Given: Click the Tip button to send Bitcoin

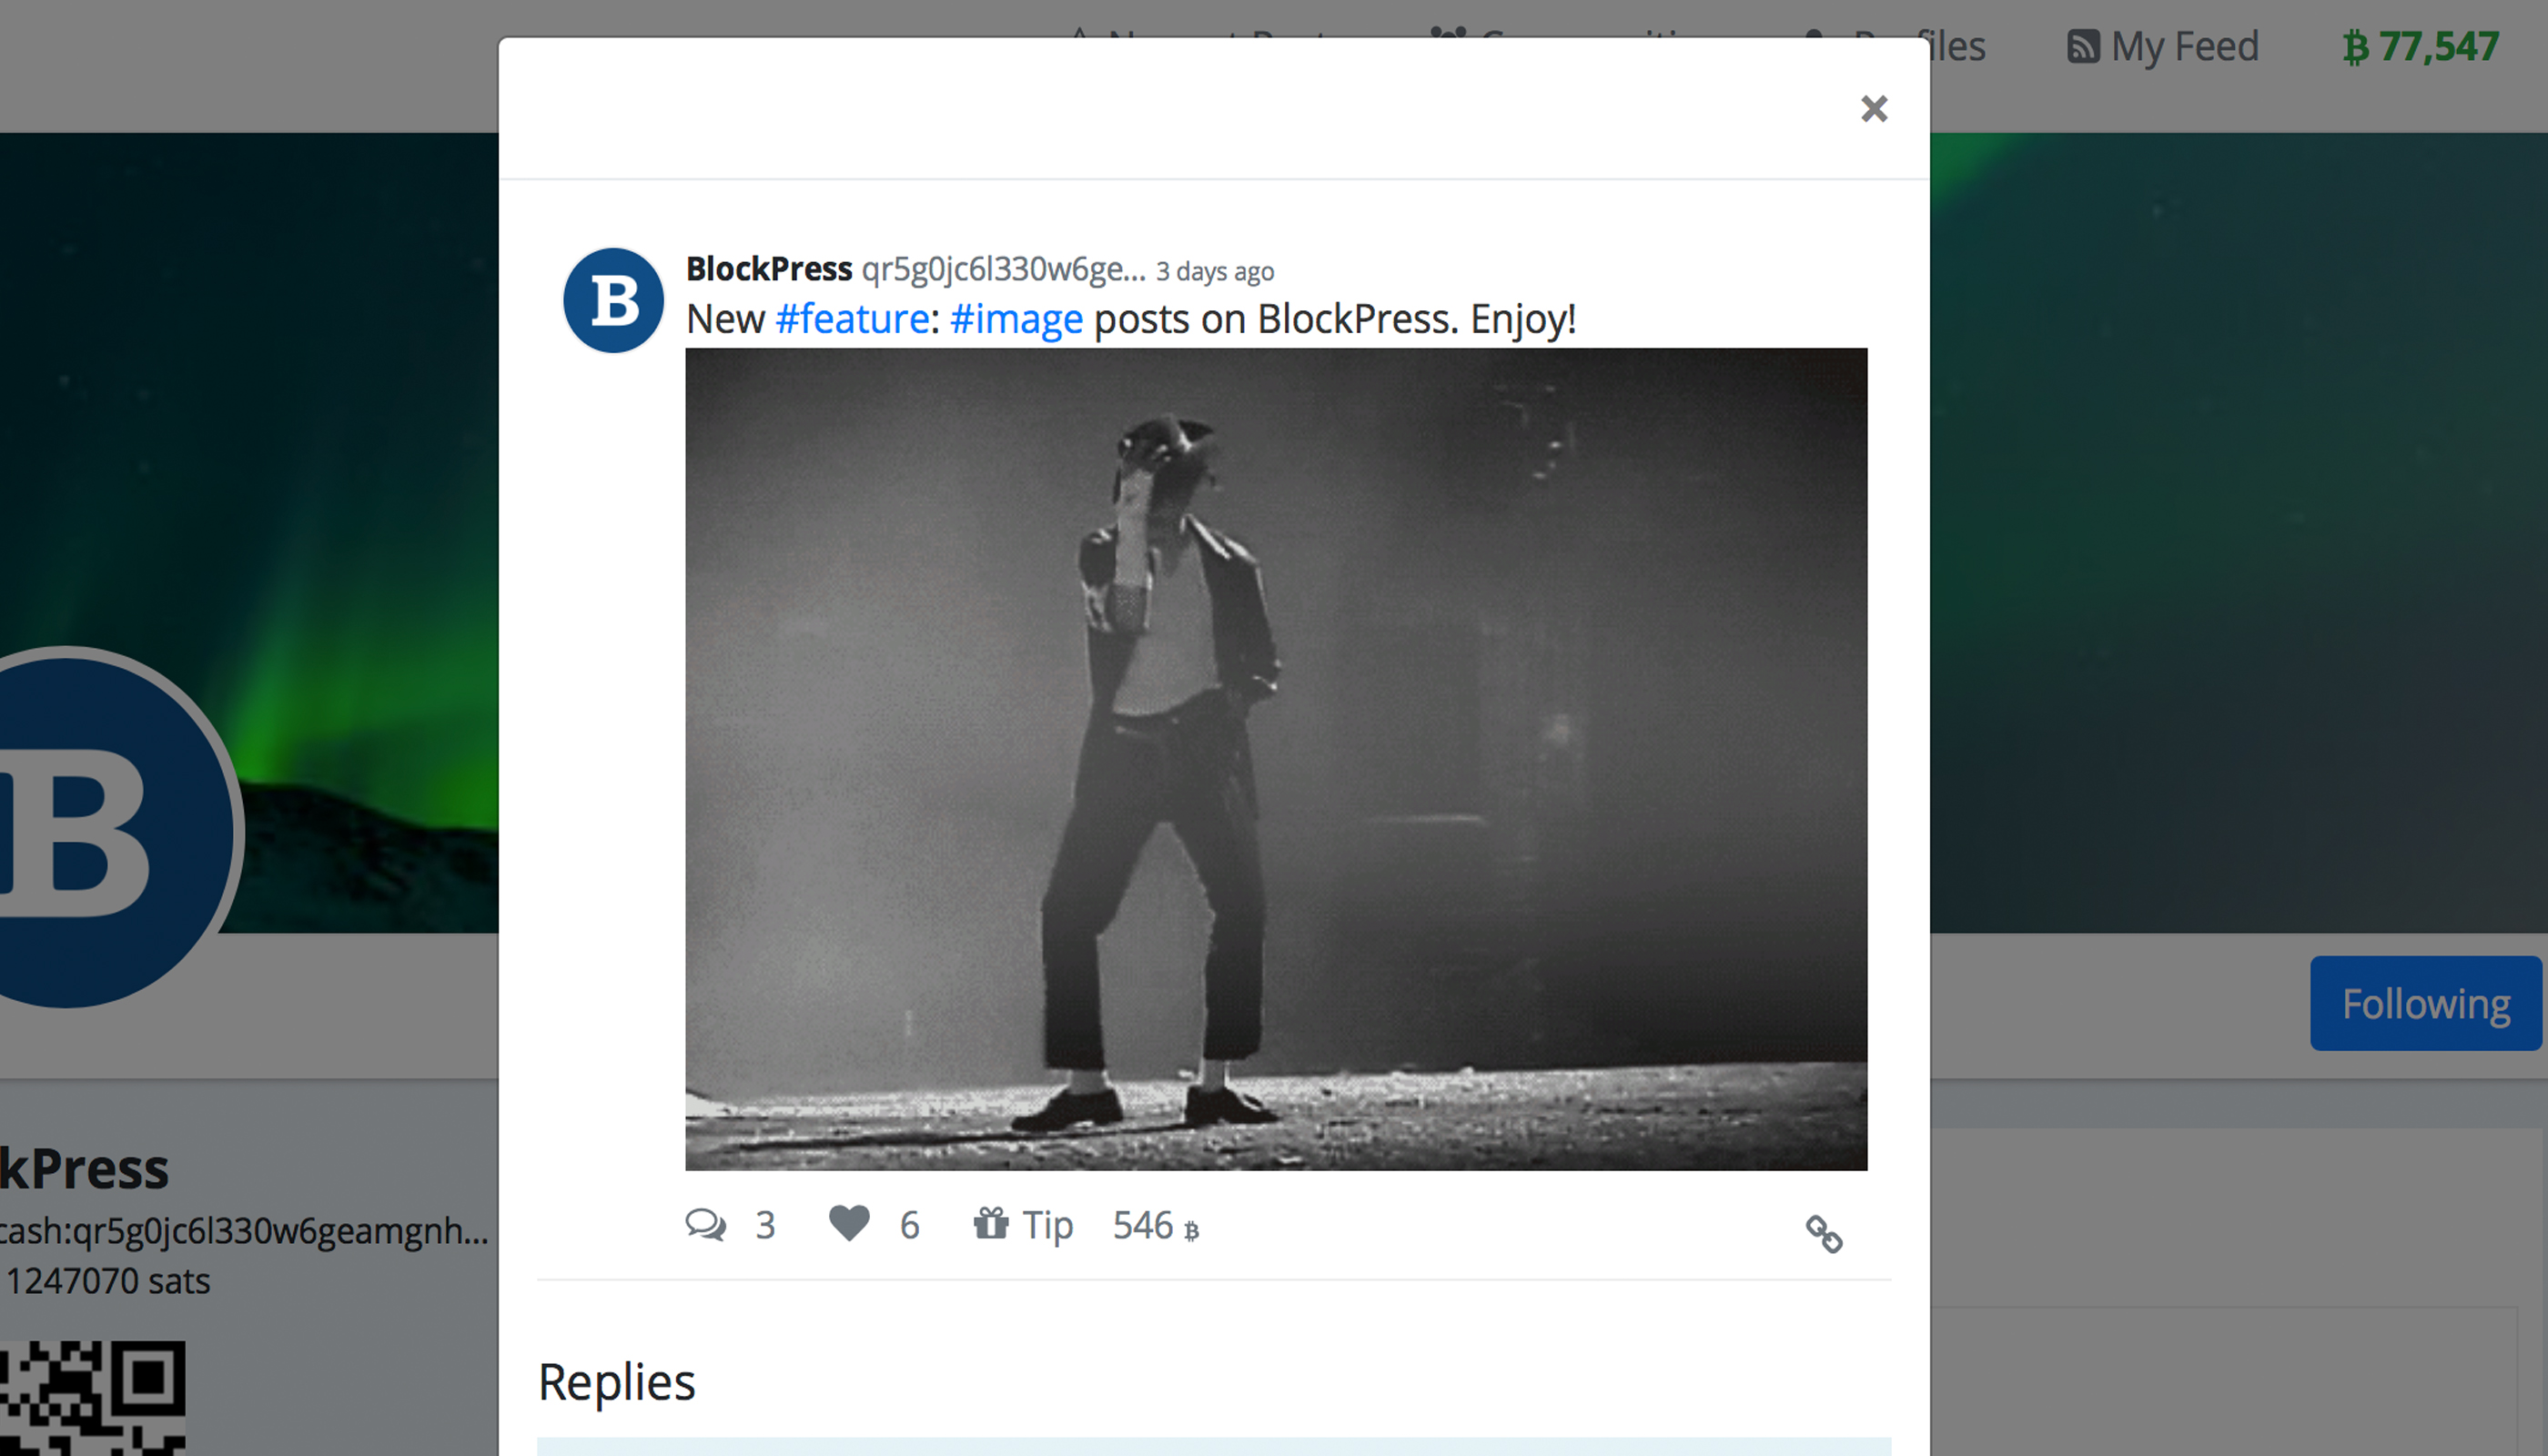Looking at the screenshot, I should [1022, 1225].
